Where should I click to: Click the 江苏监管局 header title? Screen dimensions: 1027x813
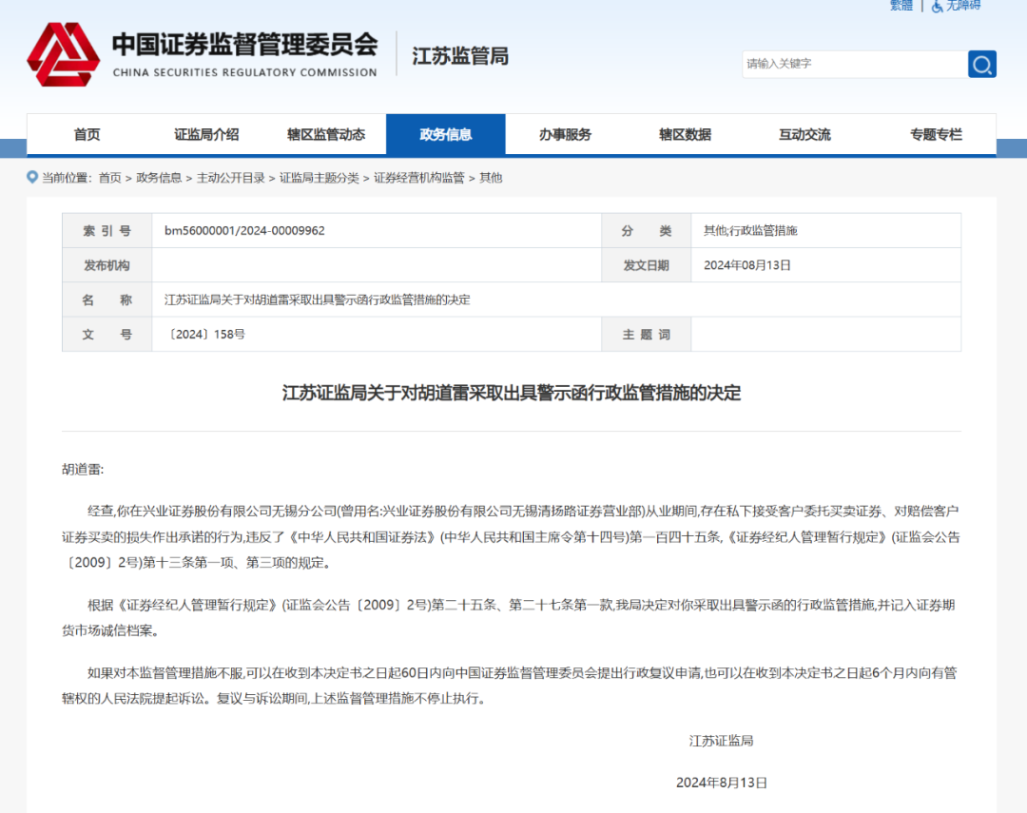[x=460, y=56]
